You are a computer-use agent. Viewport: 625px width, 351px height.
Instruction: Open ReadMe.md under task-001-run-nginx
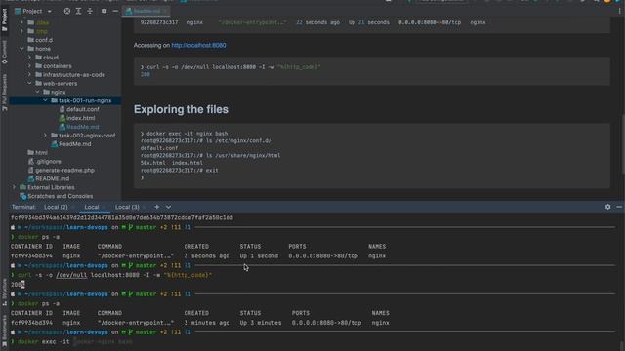tap(79, 127)
